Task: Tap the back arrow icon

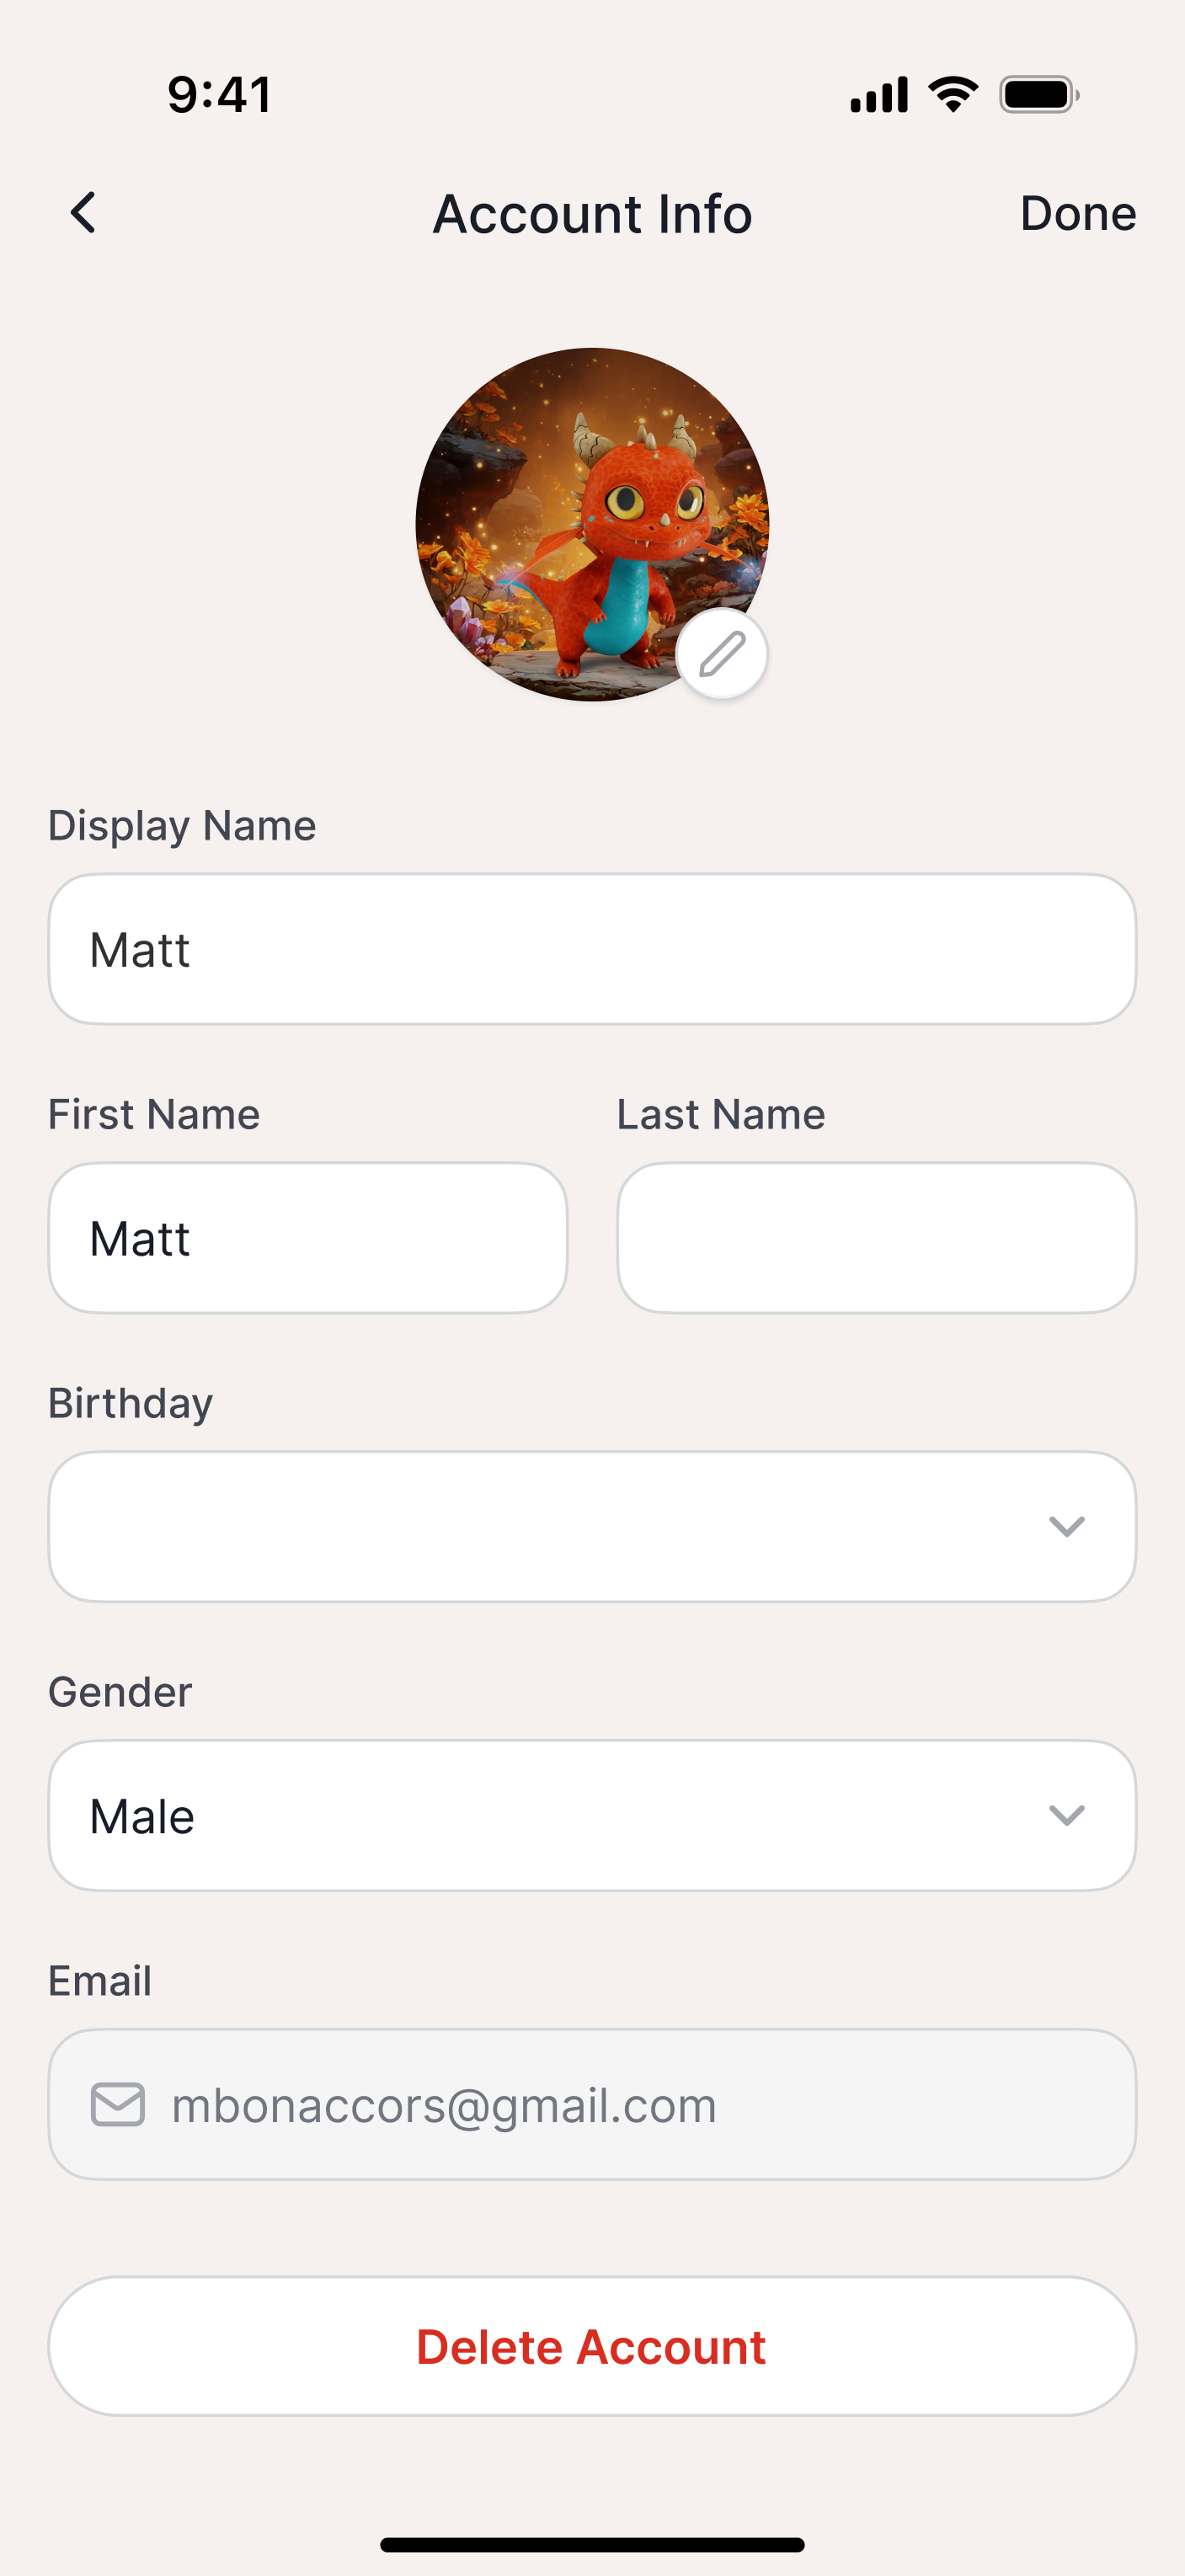Action: pos(84,213)
